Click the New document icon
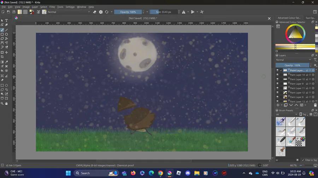The width and height of the screenshot is (318, 178). click(3, 12)
